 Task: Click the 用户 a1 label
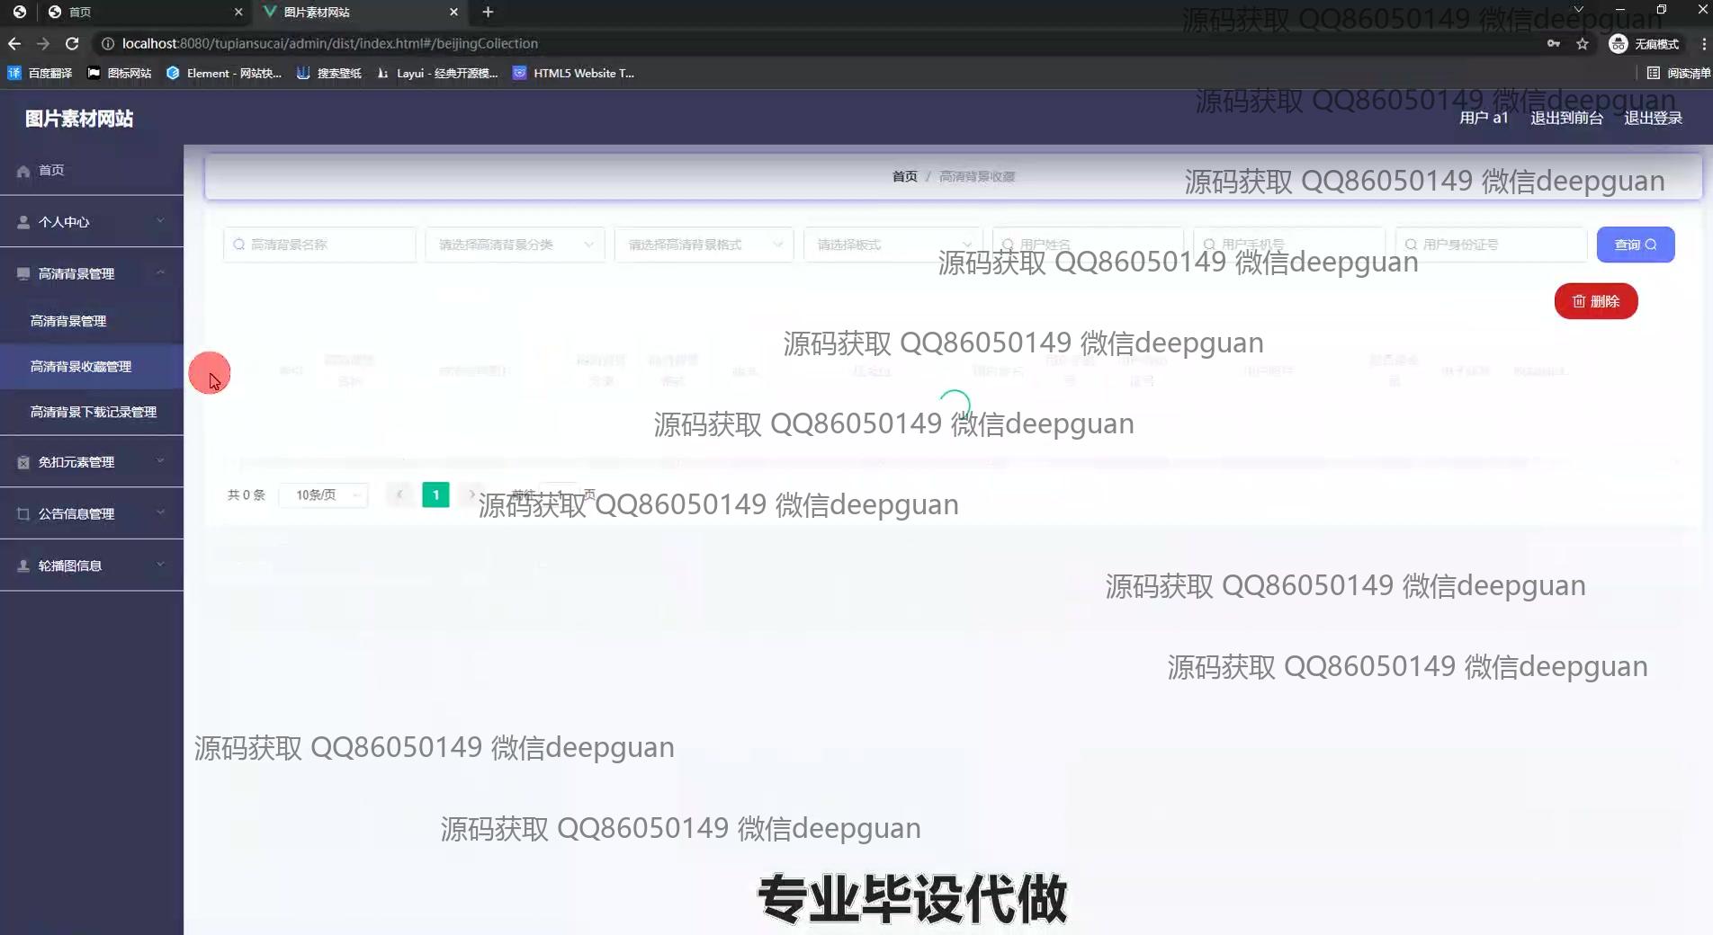click(1484, 118)
